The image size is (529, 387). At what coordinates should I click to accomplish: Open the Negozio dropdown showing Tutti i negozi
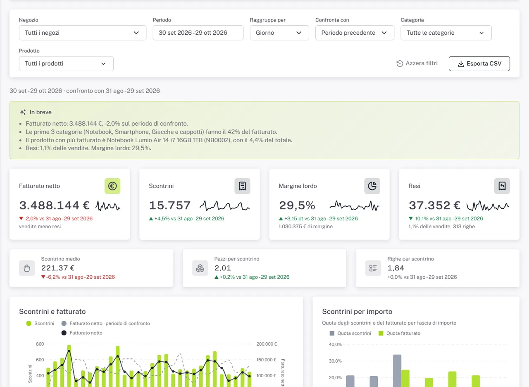click(83, 33)
